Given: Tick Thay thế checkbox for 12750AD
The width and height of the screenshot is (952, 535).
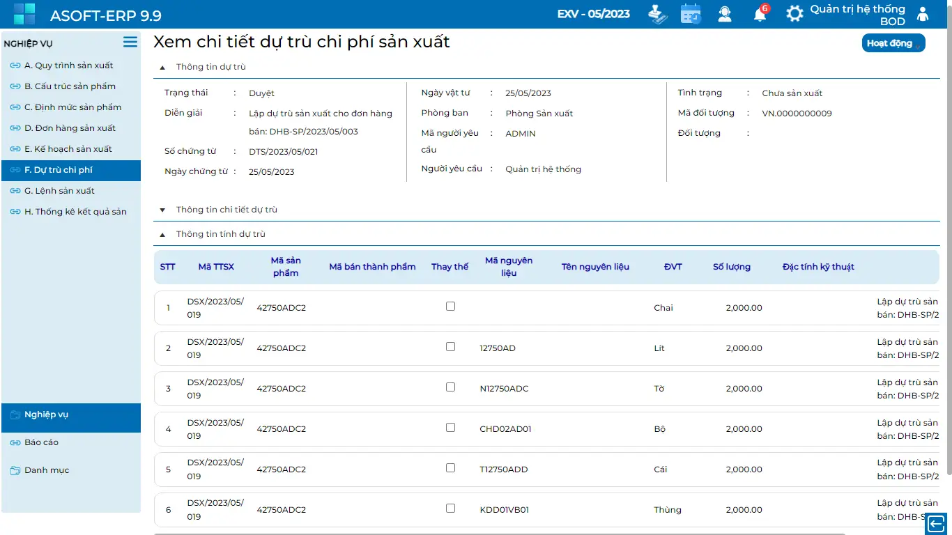Looking at the screenshot, I should tap(450, 346).
